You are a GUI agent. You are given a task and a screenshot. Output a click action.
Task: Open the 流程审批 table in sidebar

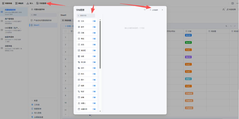point(14,48)
